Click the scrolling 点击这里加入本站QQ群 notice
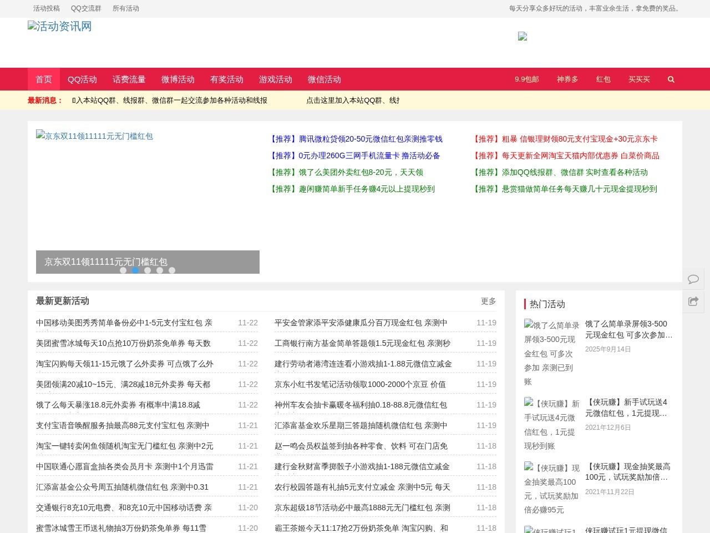 point(353,100)
